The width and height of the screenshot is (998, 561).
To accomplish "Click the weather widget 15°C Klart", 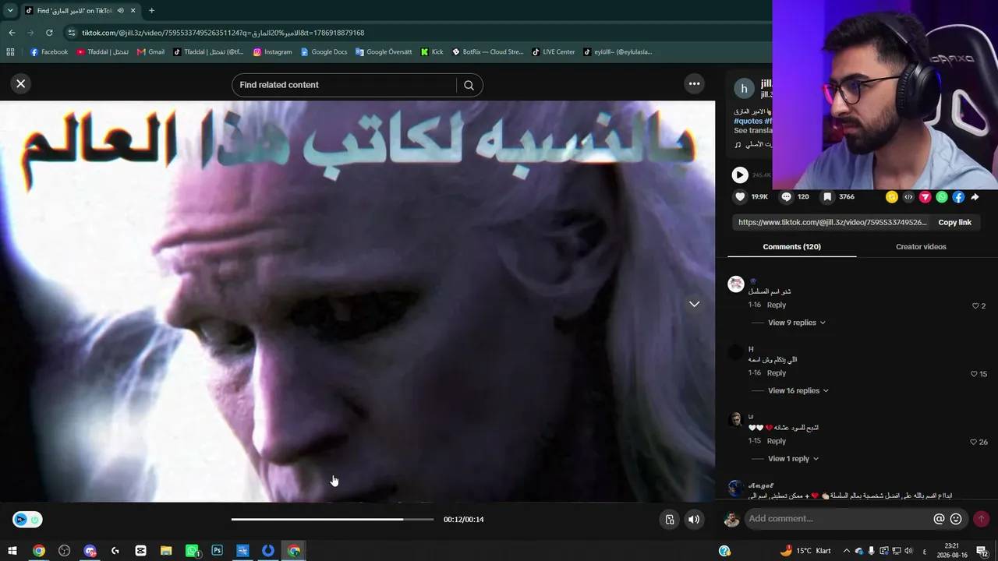I will (805, 551).
